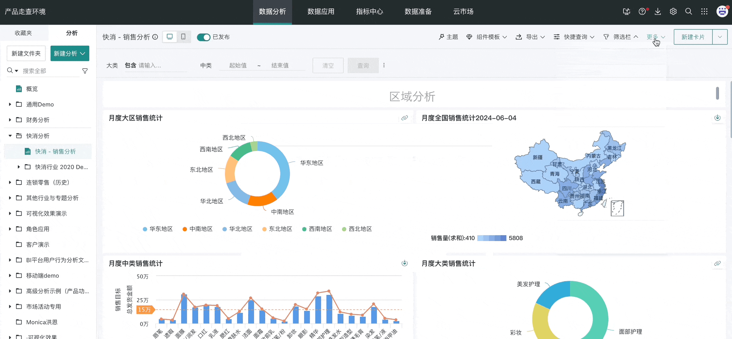Expand the 可视化效果演示 folder
Viewport: 732px width, 339px height.
[x=10, y=213]
